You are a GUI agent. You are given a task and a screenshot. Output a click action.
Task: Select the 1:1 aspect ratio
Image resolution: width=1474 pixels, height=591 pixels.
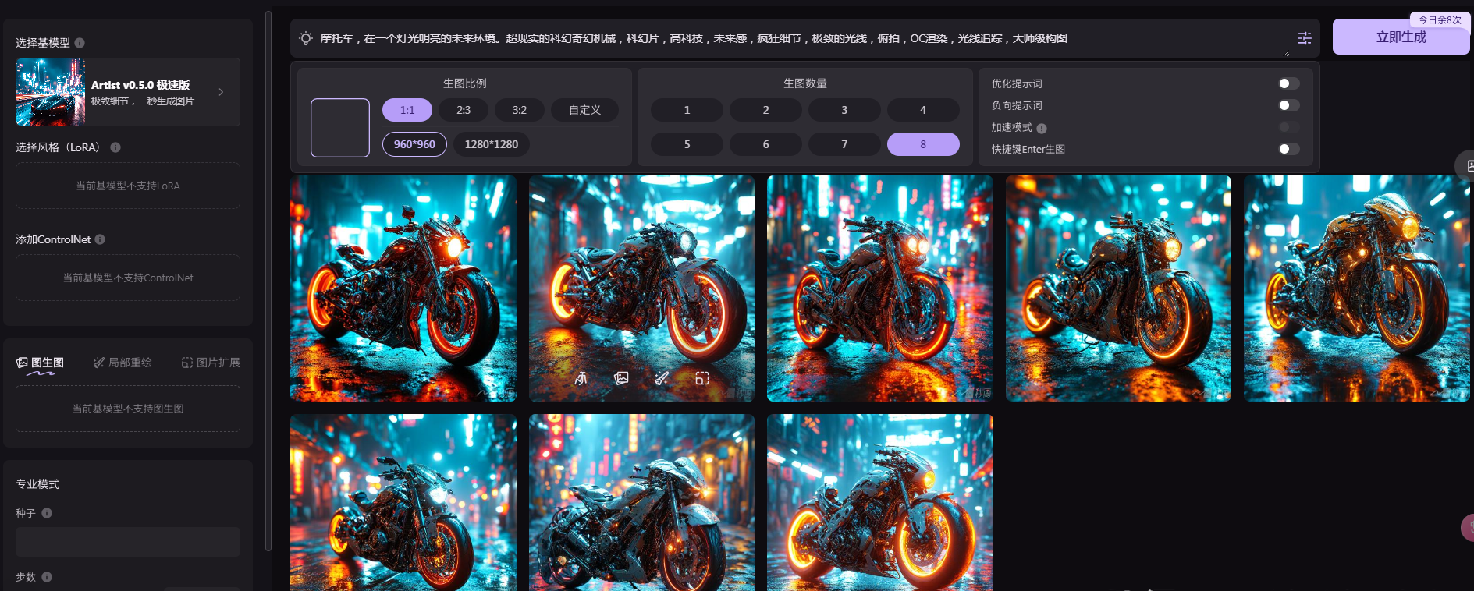click(x=407, y=110)
